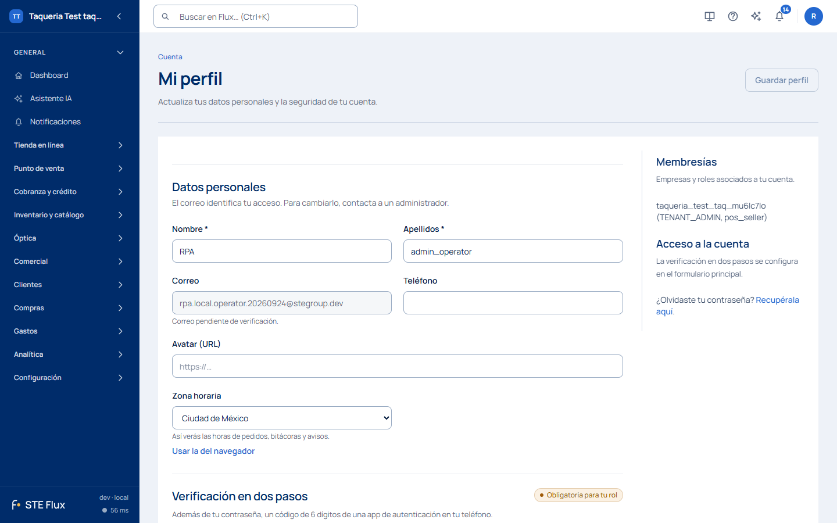Open the Clientes sidebar section
Viewport: 837px width, 523px height.
pyautogui.click(x=70, y=285)
